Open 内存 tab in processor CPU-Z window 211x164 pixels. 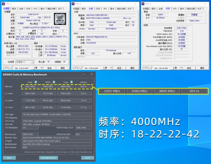tap(28, 9)
